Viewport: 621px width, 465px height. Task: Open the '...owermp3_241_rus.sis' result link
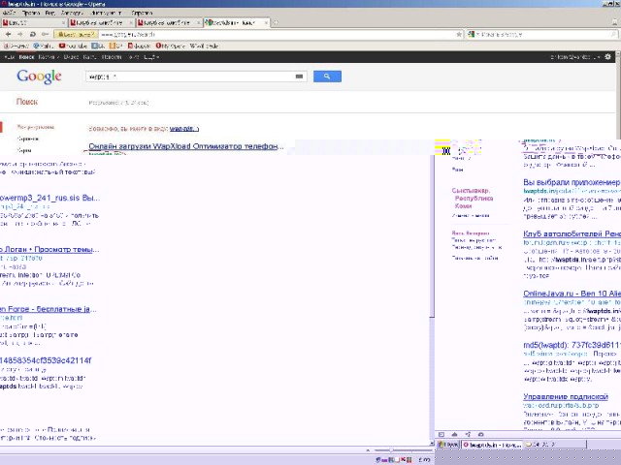point(49,198)
